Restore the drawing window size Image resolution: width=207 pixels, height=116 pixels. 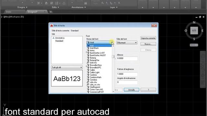click(x=200, y=17)
